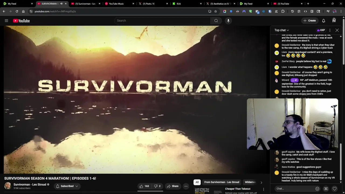Open more actions menu beside Share
The width and height of the screenshot is (345, 194).
(186, 186)
